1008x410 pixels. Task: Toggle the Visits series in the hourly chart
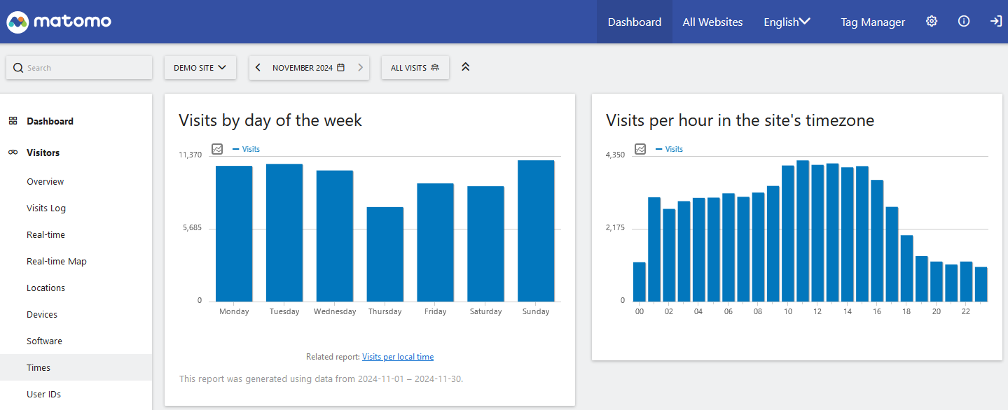tap(670, 149)
